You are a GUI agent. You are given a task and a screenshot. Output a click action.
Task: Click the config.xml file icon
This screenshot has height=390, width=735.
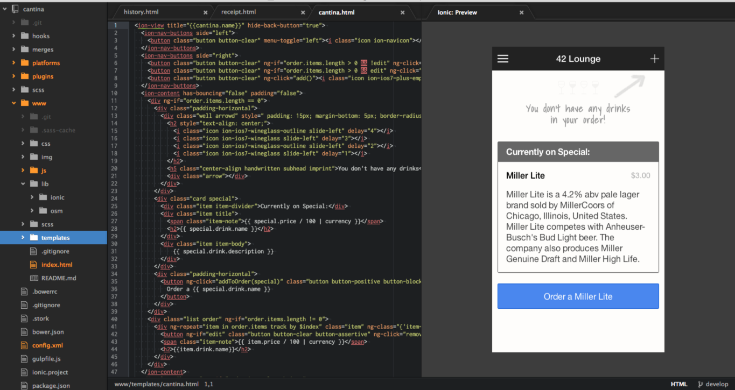[24, 345]
